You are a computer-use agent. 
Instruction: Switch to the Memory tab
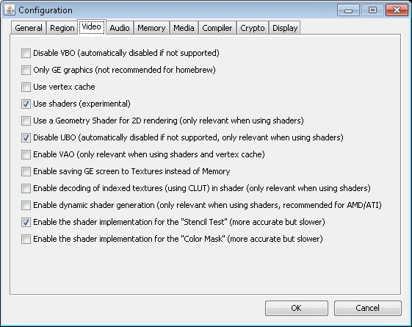(151, 28)
